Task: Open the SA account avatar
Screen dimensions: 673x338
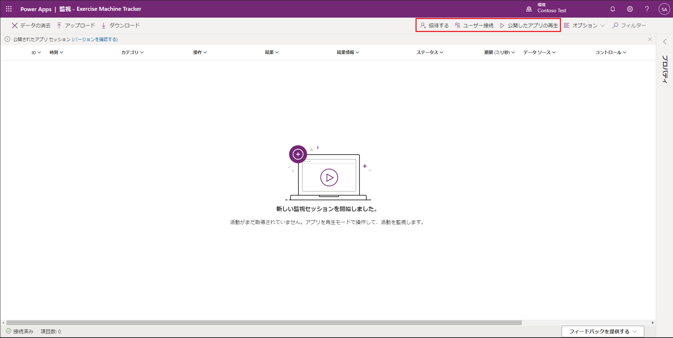Action: [664, 9]
